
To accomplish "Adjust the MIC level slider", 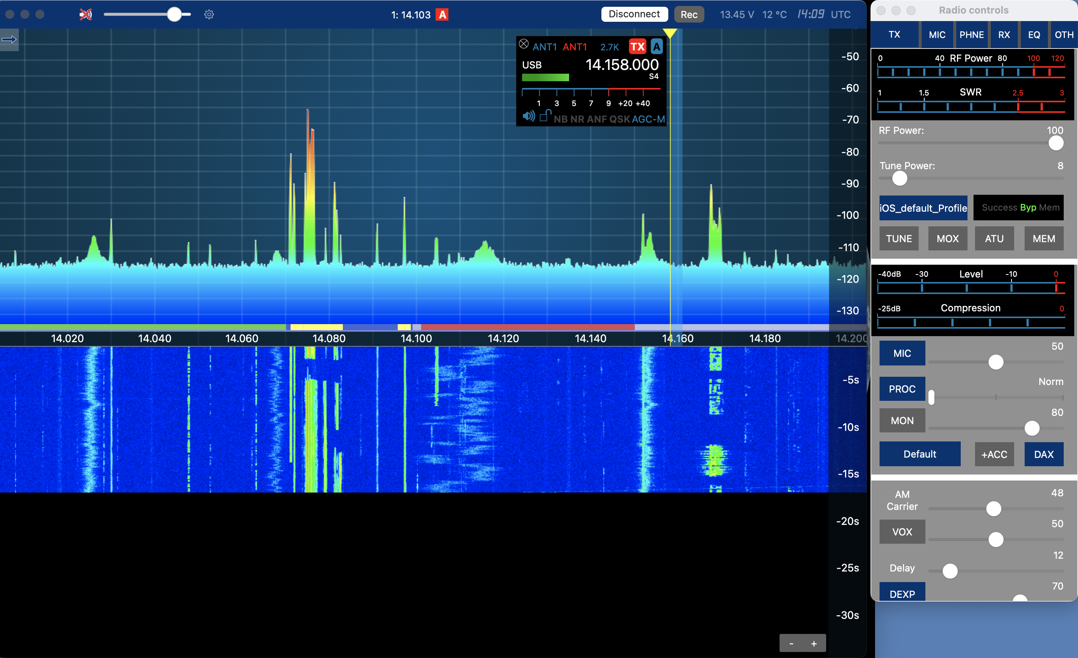I will 996,362.
